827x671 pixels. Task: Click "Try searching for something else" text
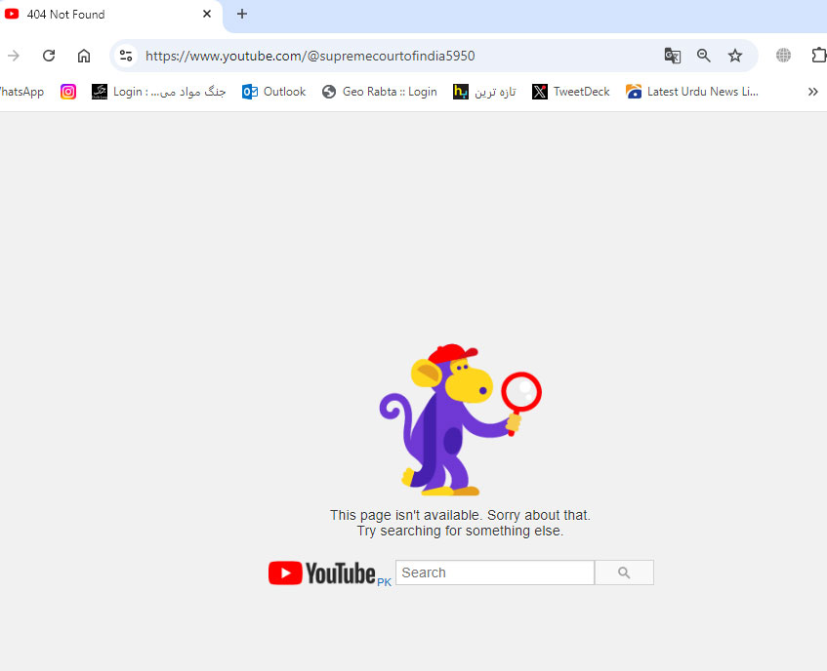[x=459, y=531]
